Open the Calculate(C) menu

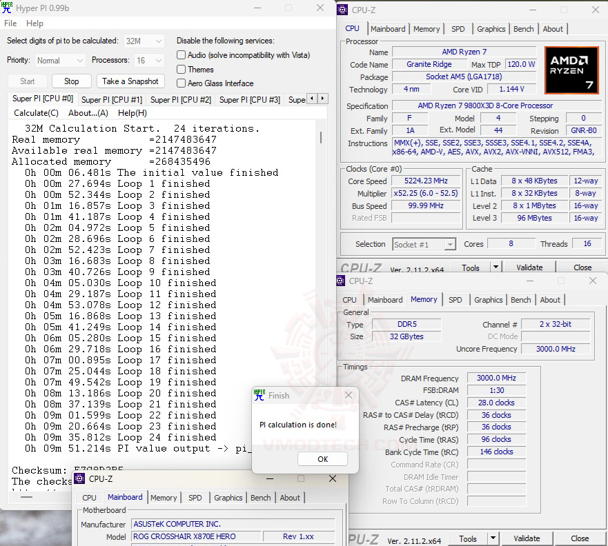[x=36, y=113]
